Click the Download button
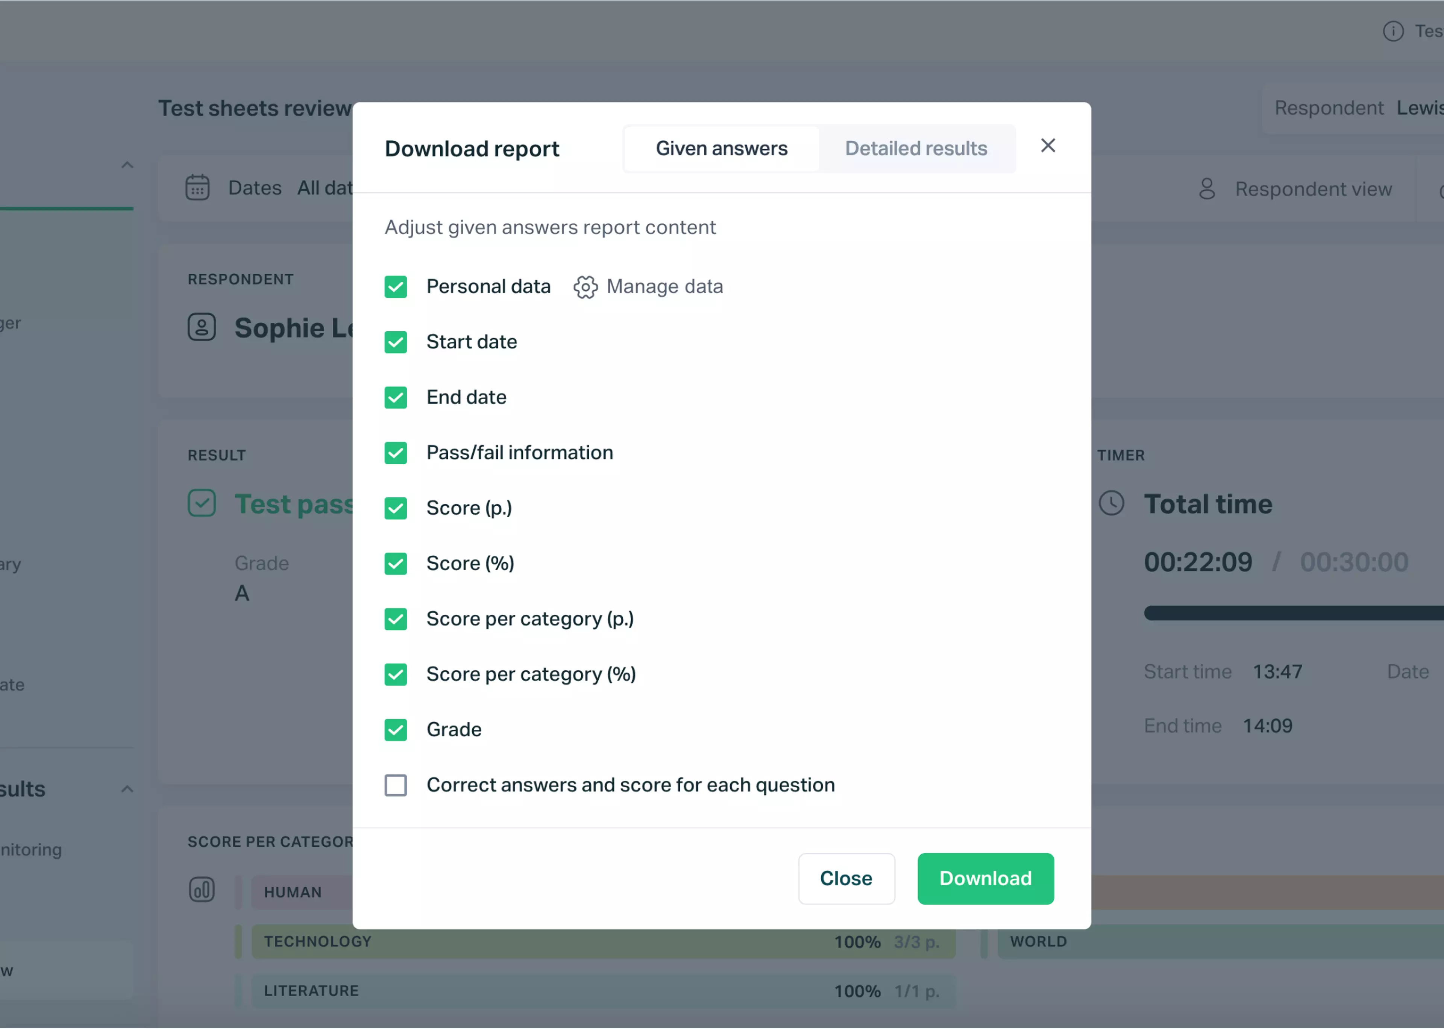This screenshot has width=1444, height=1029. [x=984, y=877]
